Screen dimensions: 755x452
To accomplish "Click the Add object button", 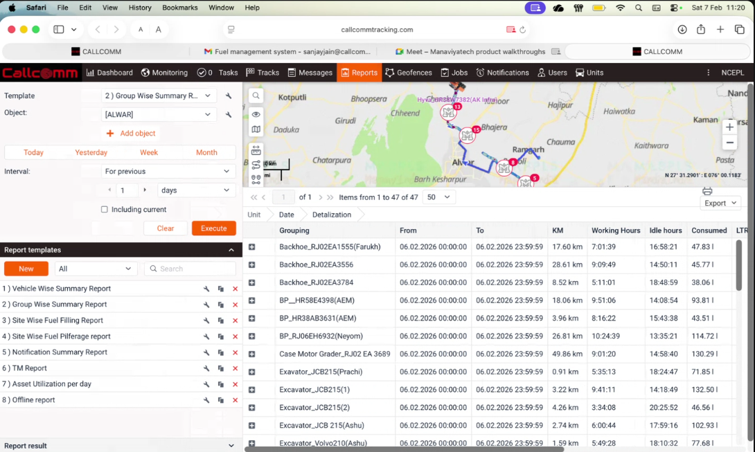I will pos(131,133).
